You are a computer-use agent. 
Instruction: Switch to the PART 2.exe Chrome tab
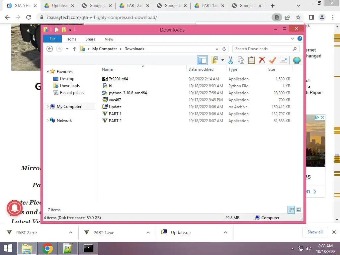point(134,6)
